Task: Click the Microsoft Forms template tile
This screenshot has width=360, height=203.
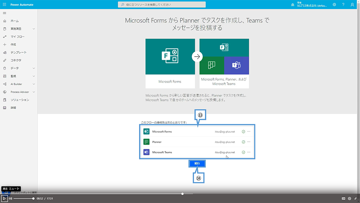Action: click(170, 63)
